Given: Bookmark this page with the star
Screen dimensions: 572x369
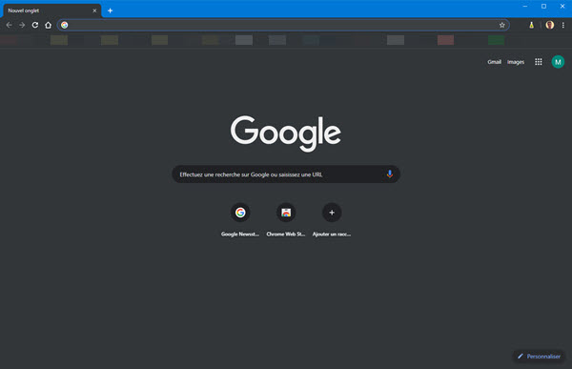Looking at the screenshot, I should 502,25.
